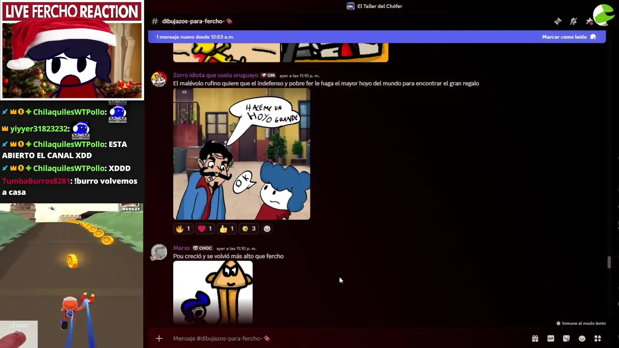Open the sticker picker icon

pyautogui.click(x=566, y=338)
